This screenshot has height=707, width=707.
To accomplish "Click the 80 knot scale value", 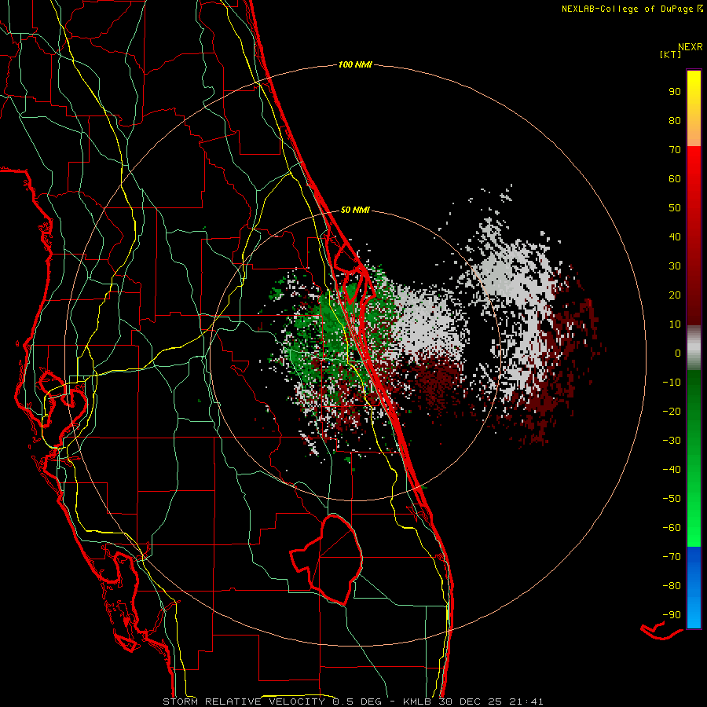I will 675,120.
